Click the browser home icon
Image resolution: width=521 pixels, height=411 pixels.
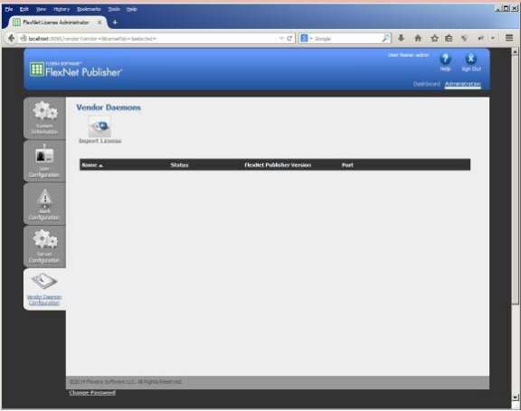click(x=418, y=38)
